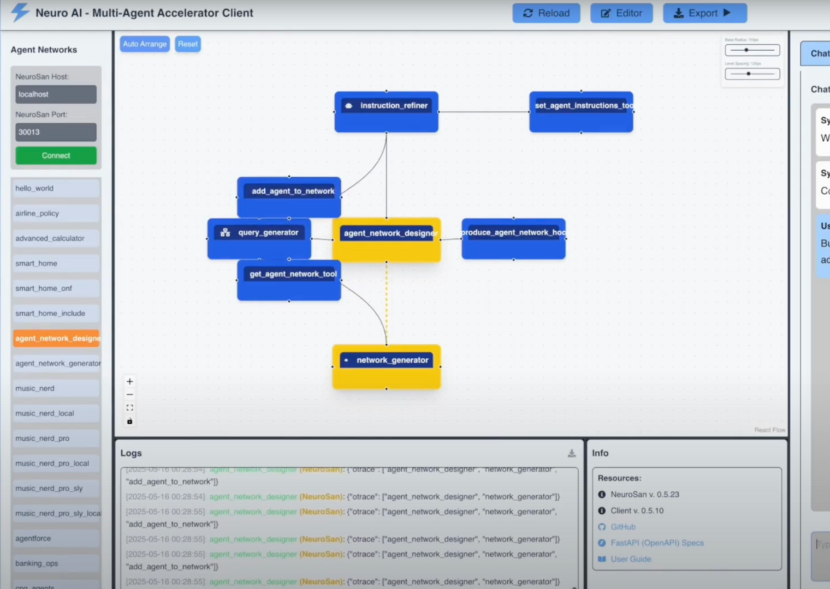Click the Neuro AI lightning bolt logo

[20, 12]
